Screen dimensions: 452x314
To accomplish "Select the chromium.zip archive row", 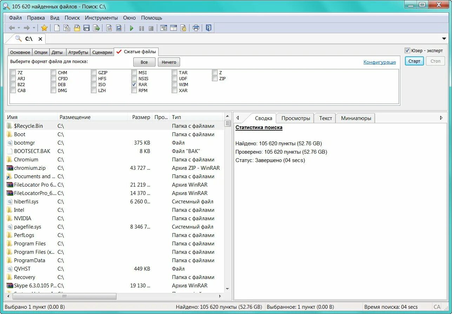I will pyautogui.click(x=114, y=168).
